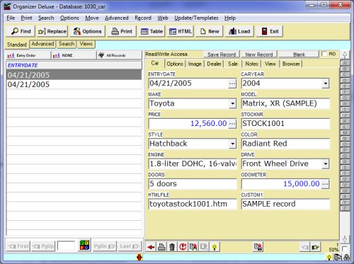
Task: Click the MODEL input field
Action: 285,103
